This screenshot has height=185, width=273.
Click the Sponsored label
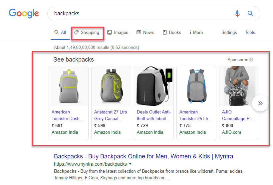pyautogui.click(x=238, y=60)
